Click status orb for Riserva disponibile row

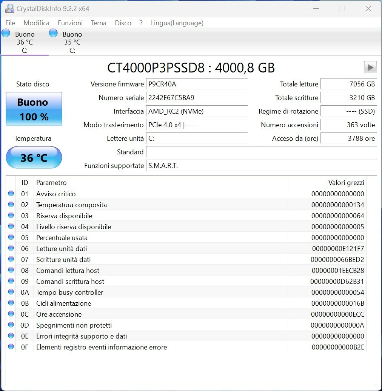(x=11, y=215)
